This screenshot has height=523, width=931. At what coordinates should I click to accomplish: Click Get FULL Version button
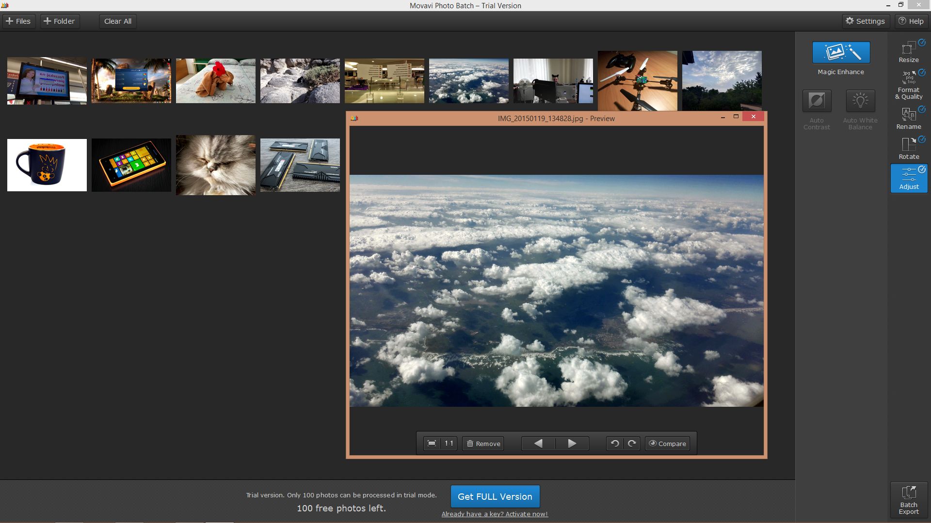click(495, 496)
